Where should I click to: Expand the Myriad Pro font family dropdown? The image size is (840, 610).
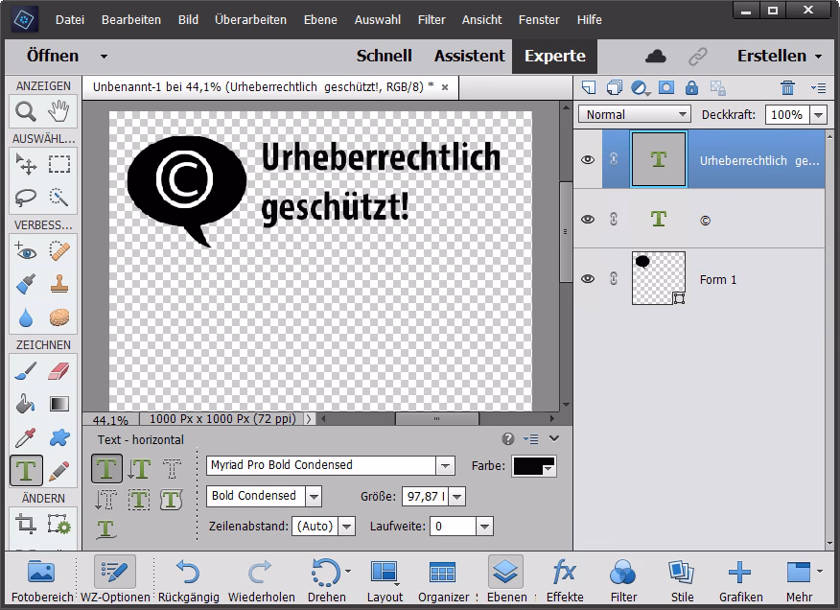point(445,465)
